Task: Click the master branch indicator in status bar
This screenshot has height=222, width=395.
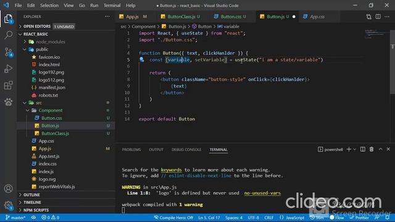Action: tap(15, 218)
